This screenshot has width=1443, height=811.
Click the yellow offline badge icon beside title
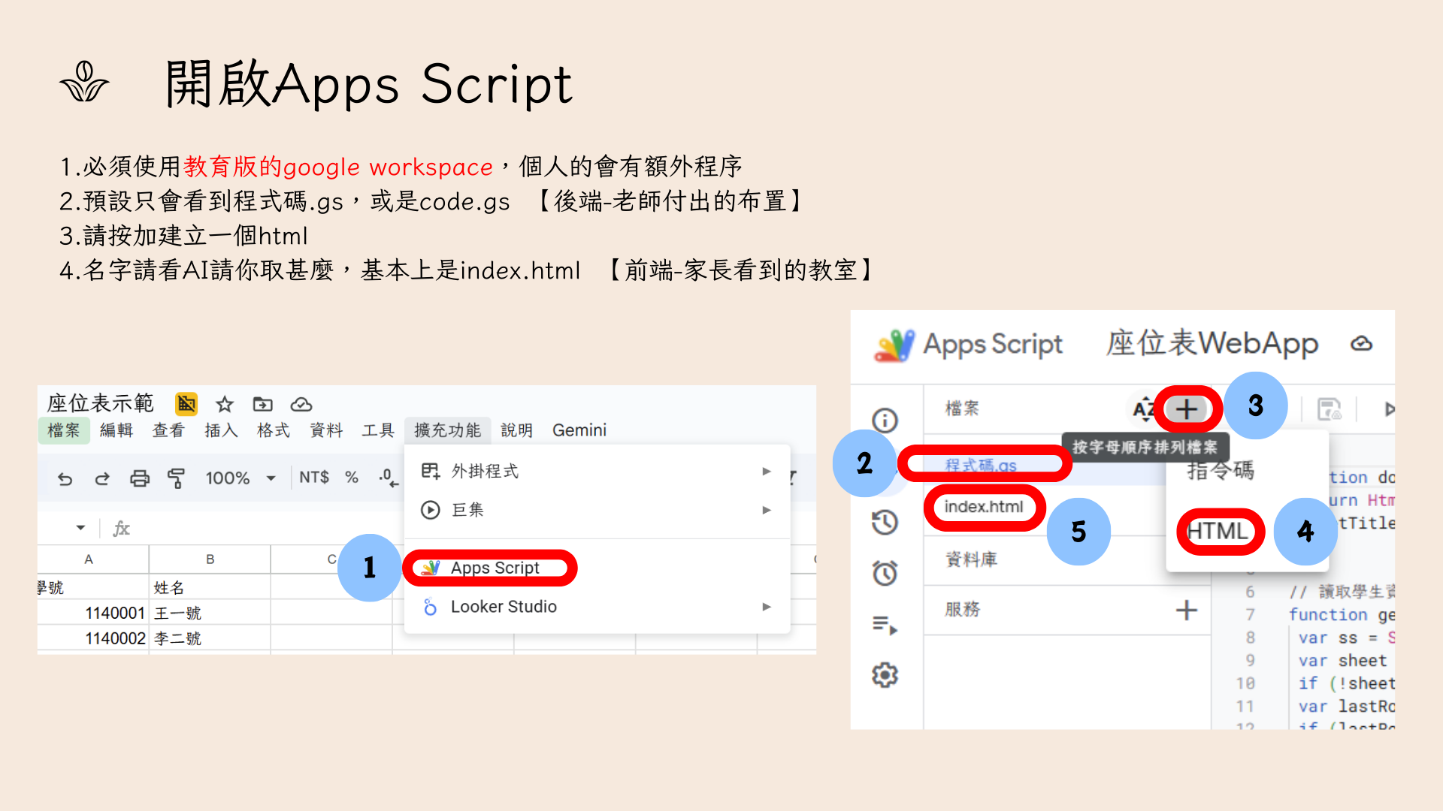[186, 404]
